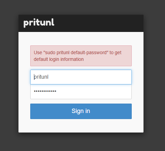Click the words "to get" in the alert message
This screenshot has height=151, width=165.
click(115, 52)
